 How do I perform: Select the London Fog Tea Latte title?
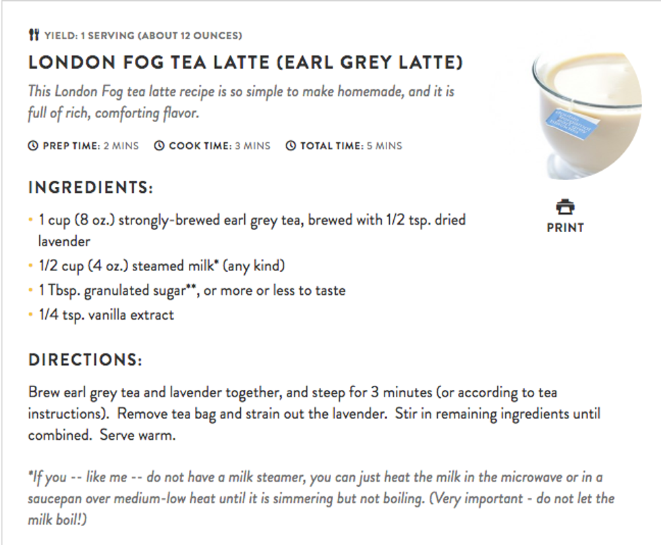point(246,63)
